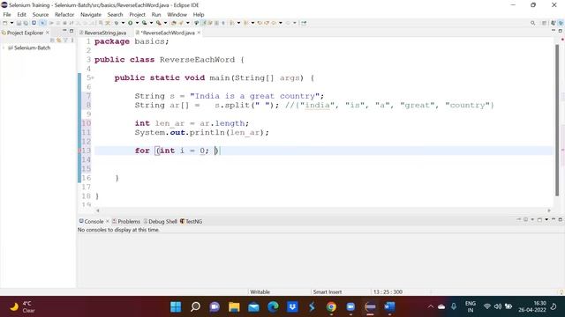Click the for loop code on line 13
Screen dimensions: 565x317
click(177, 151)
